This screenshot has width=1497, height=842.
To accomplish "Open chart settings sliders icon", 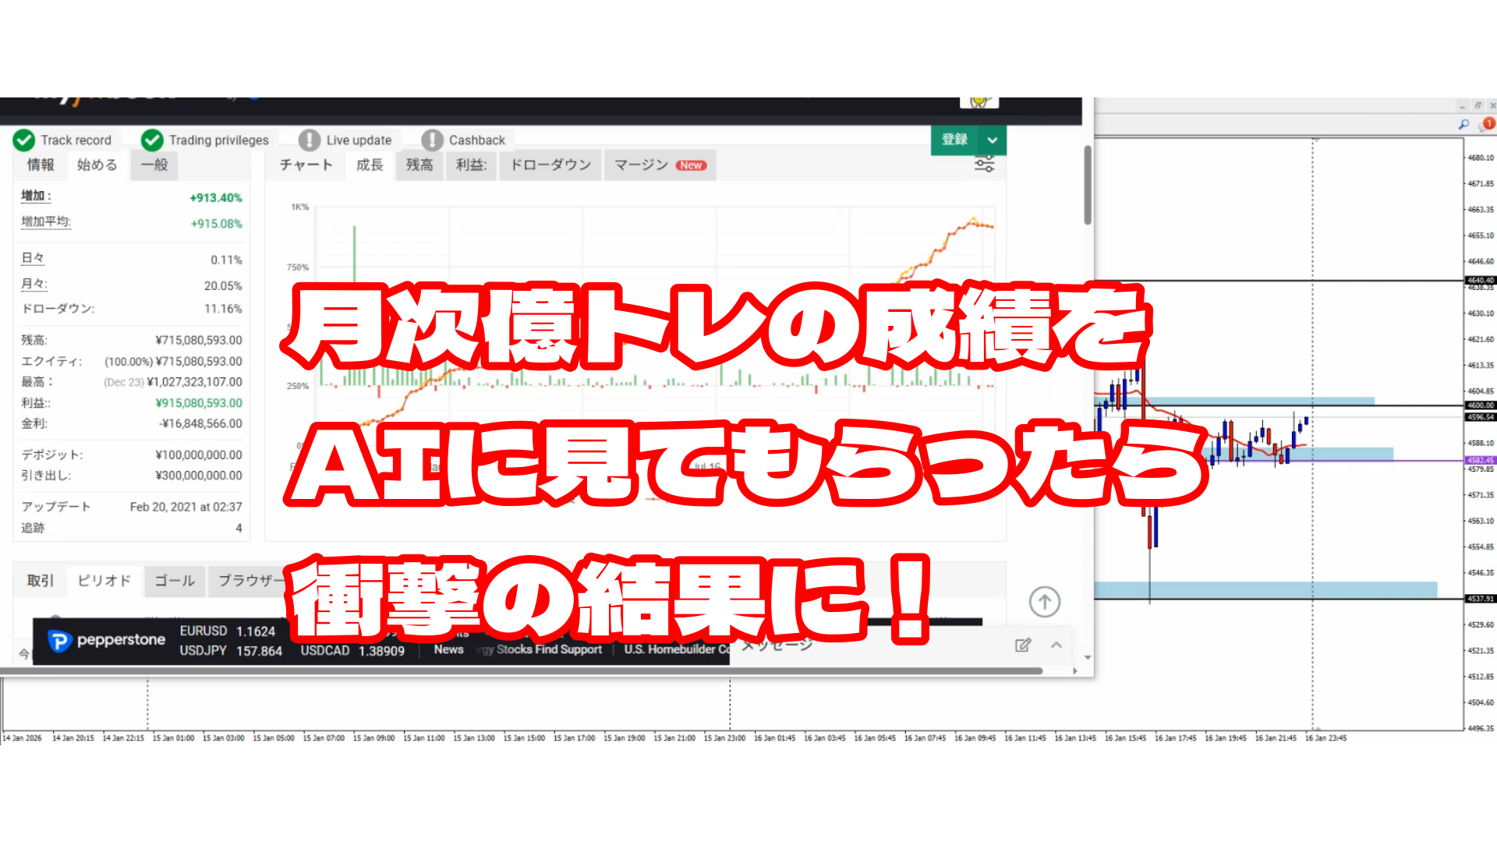I will [984, 165].
